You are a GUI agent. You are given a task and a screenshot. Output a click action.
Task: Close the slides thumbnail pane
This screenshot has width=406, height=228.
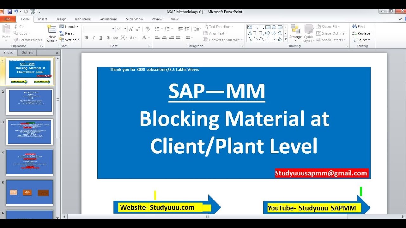[57, 53]
